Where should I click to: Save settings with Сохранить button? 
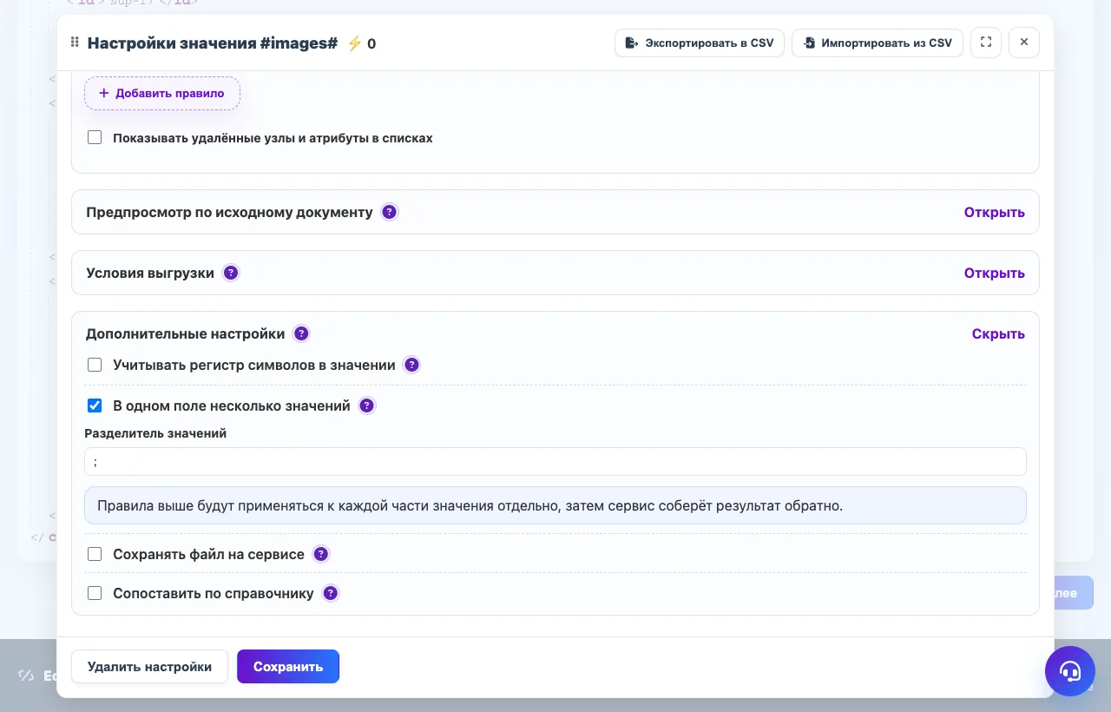pos(288,667)
